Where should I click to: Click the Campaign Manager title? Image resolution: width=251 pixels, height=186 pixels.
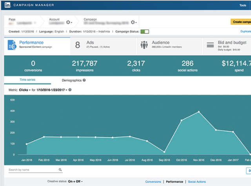[34, 5]
